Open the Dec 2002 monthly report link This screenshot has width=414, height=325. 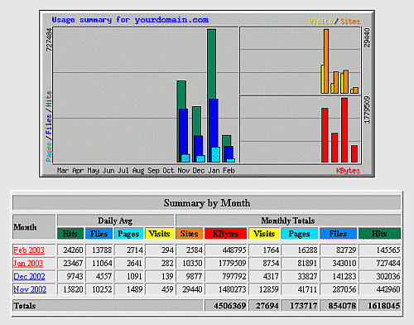point(29,276)
